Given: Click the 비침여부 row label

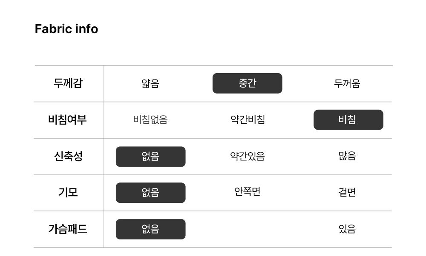Looking at the screenshot, I should point(67,119).
